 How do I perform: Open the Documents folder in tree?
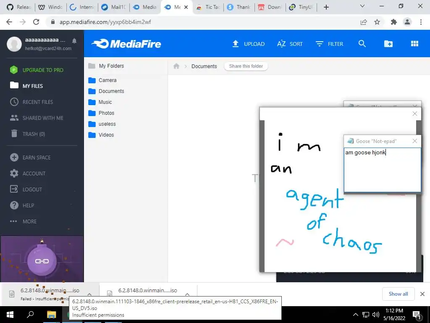tap(106, 91)
